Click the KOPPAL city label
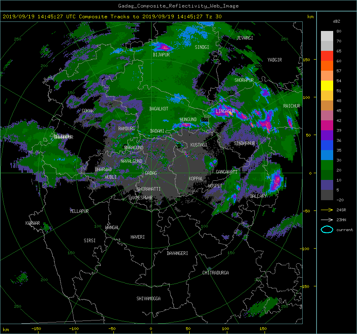The width and height of the screenshot is (357, 334). click(196, 179)
